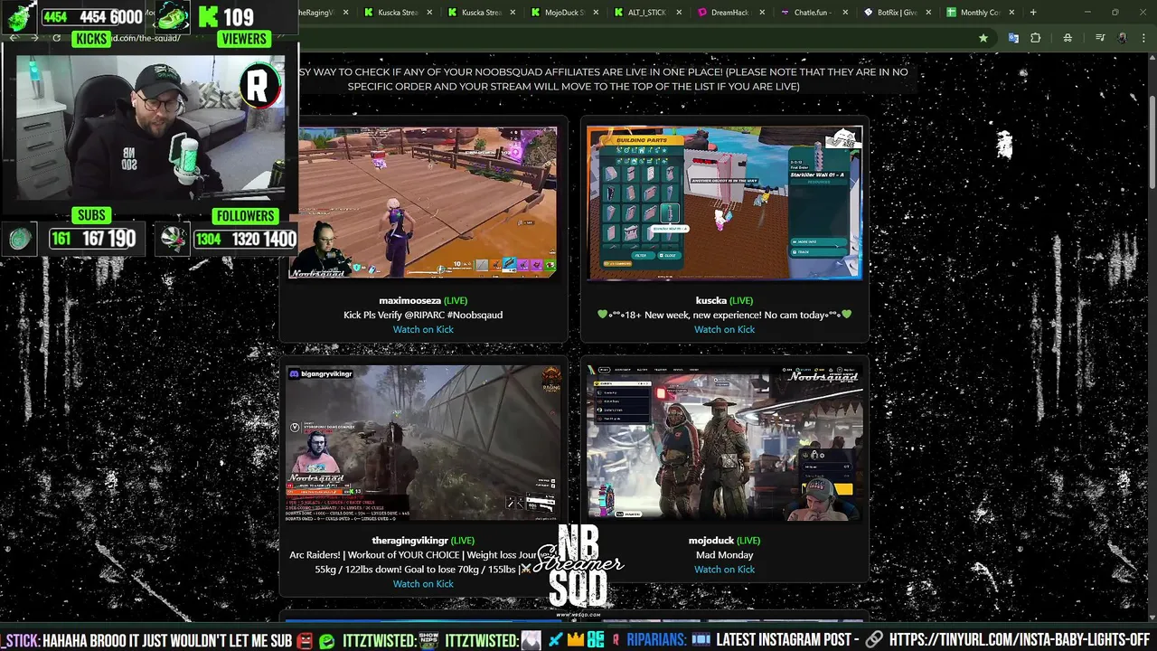Select the kuscka streamer name
Image resolution: width=1157 pixels, height=651 pixels.
click(x=711, y=300)
